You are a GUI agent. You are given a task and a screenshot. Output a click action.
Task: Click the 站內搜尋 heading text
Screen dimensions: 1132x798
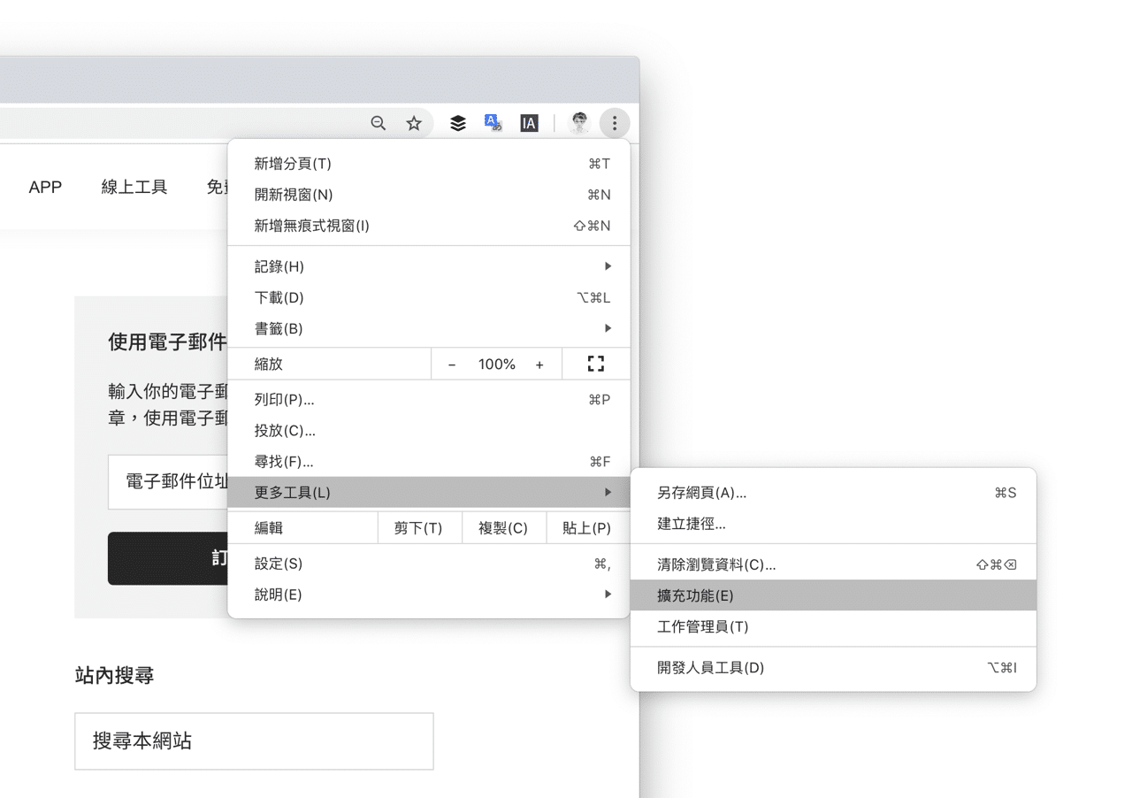pos(115,676)
